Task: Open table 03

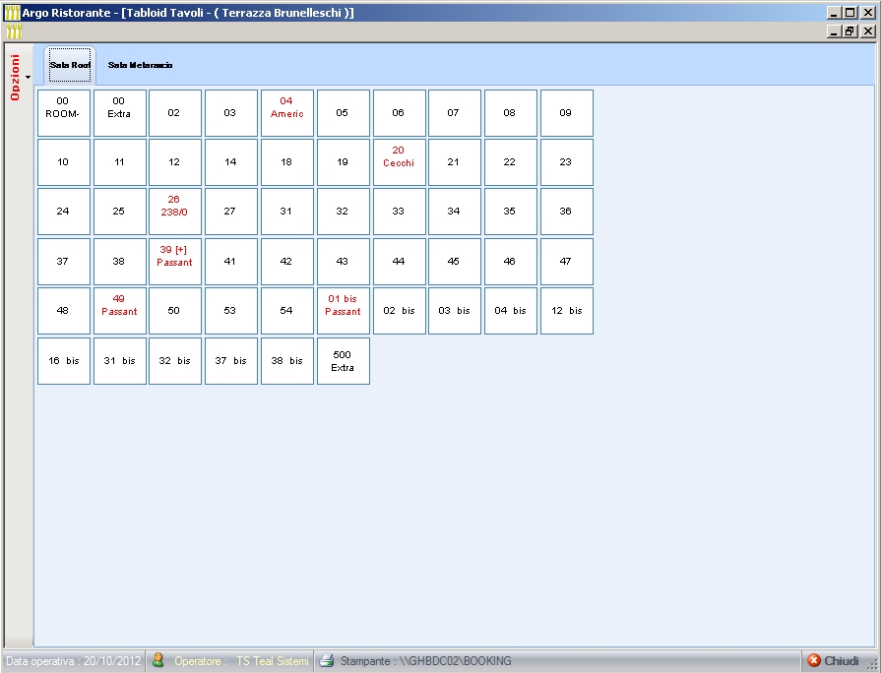Action: pyautogui.click(x=231, y=113)
